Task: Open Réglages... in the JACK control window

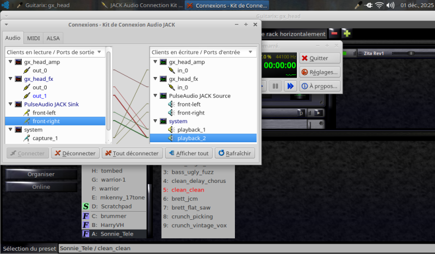Action: 320,72
